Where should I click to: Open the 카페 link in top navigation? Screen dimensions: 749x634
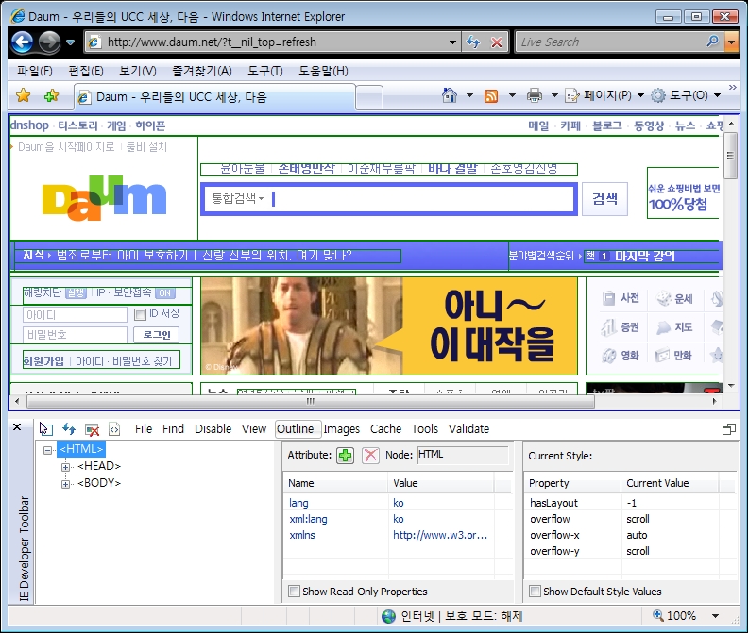(x=570, y=125)
